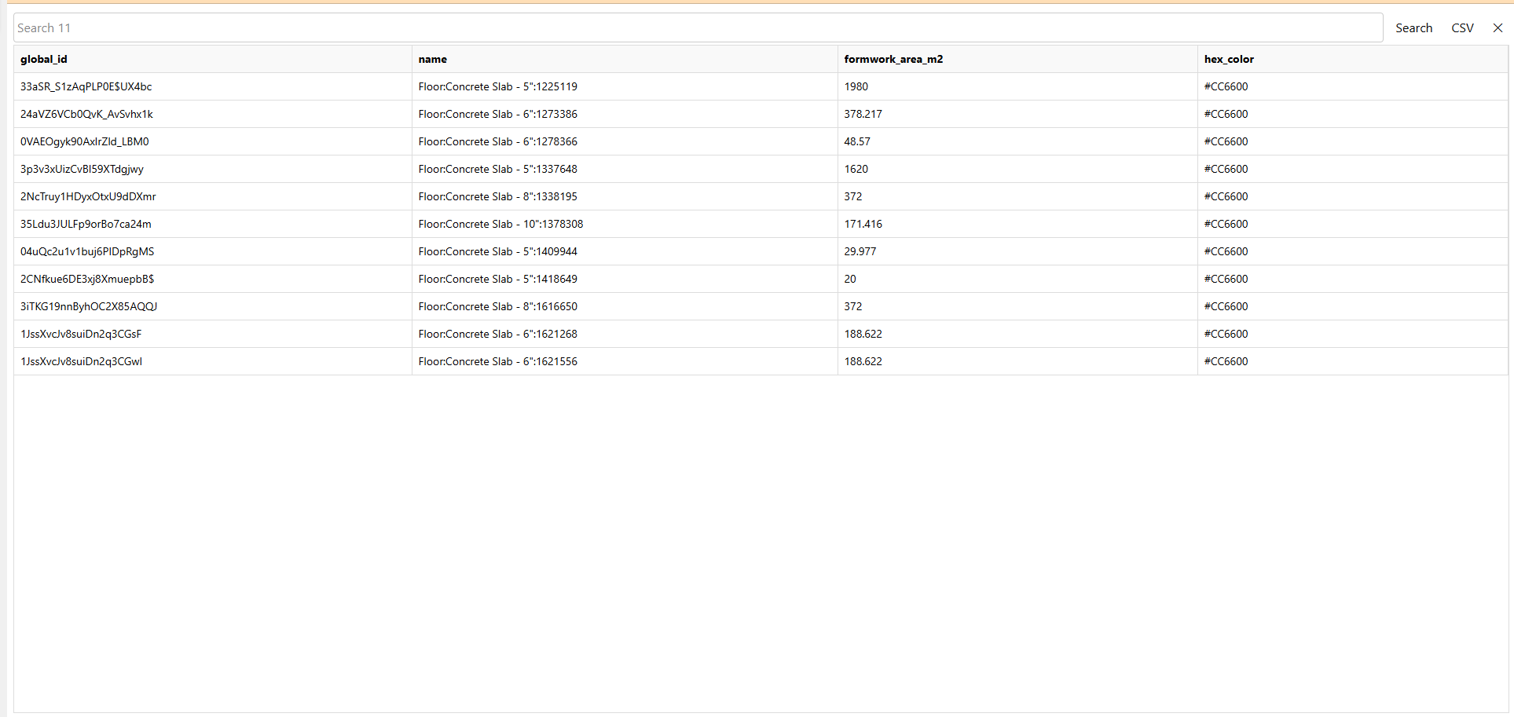This screenshot has width=1514, height=717.
Task: Close the search panel with X icon
Action: (x=1498, y=28)
